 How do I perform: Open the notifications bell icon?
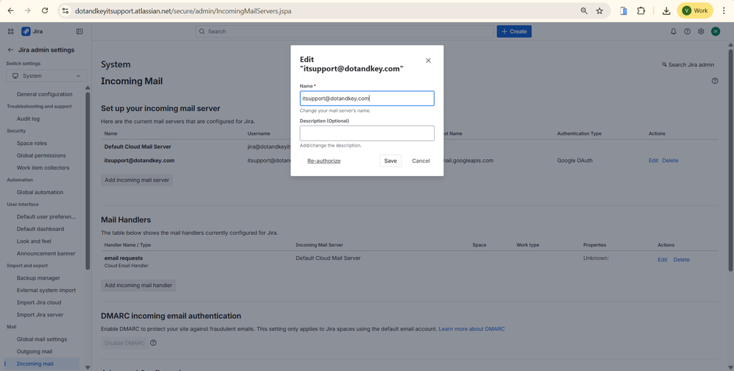click(673, 32)
